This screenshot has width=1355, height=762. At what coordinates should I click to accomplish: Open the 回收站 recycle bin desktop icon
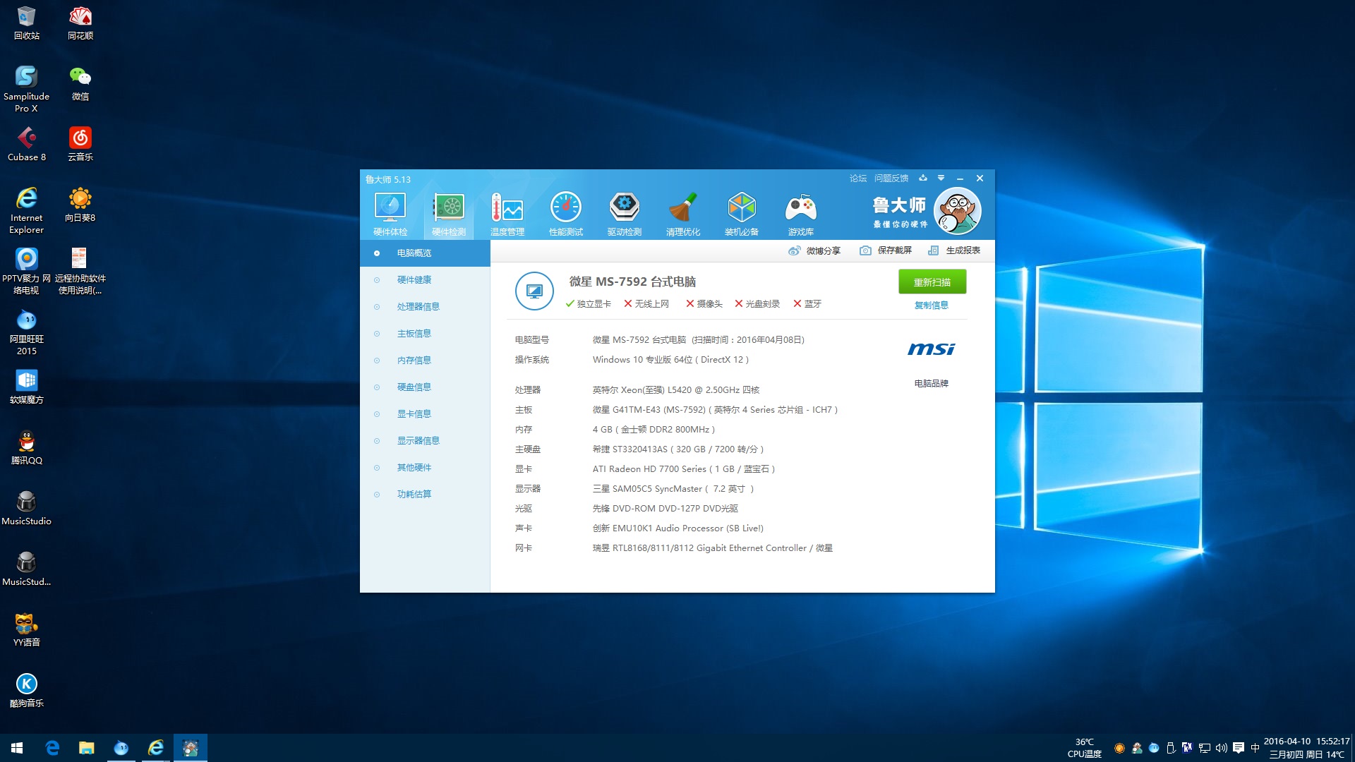[x=27, y=23]
